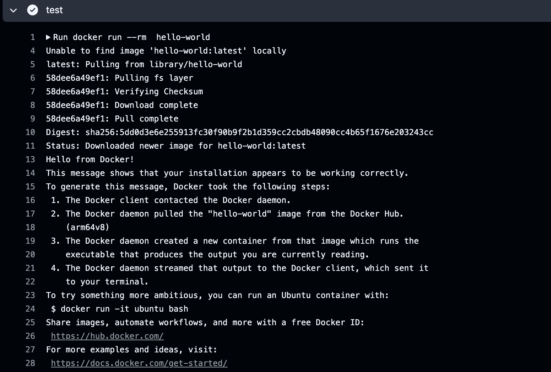
Task: Click "$ docker run -it ubuntu bash" command
Action: point(120,309)
